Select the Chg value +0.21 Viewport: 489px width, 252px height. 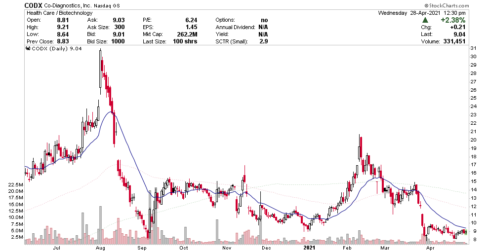458,27
